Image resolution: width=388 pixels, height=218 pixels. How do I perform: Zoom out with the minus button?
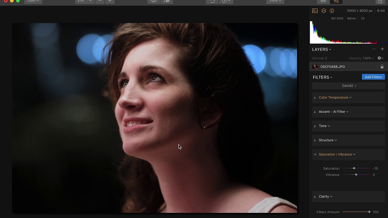point(100,2)
